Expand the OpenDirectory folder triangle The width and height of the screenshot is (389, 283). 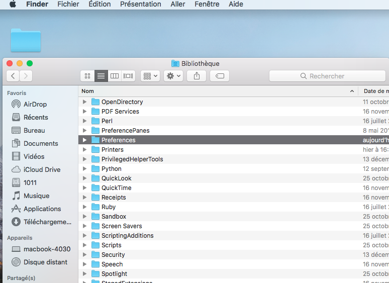(84, 102)
